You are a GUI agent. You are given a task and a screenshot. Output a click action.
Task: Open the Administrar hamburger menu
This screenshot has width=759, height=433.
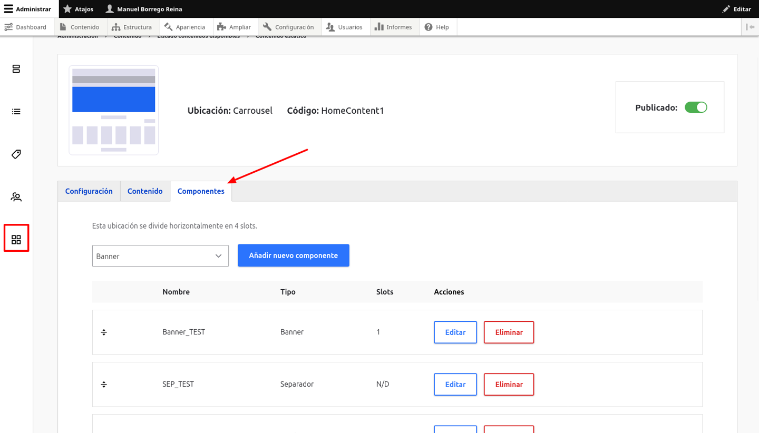(28, 9)
